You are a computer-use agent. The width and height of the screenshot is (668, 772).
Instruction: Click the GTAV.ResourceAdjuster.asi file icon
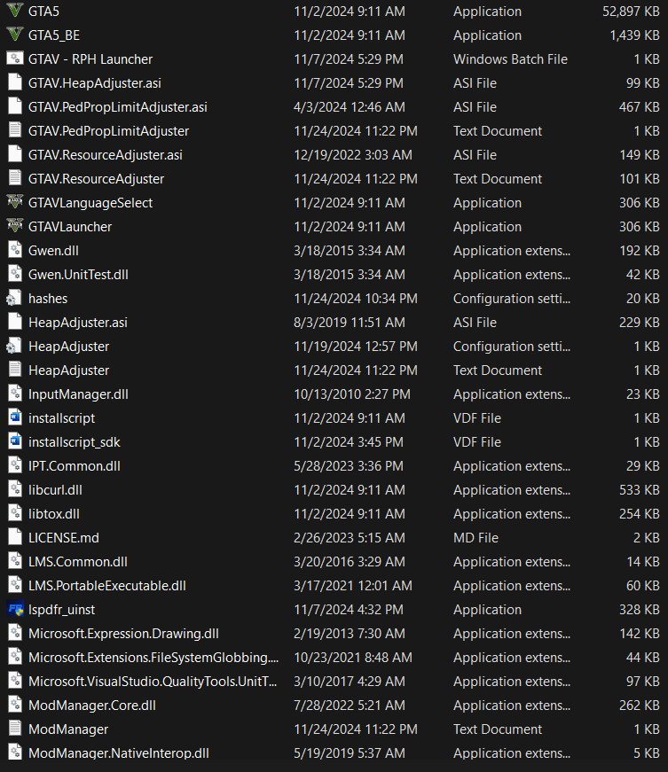pos(15,154)
